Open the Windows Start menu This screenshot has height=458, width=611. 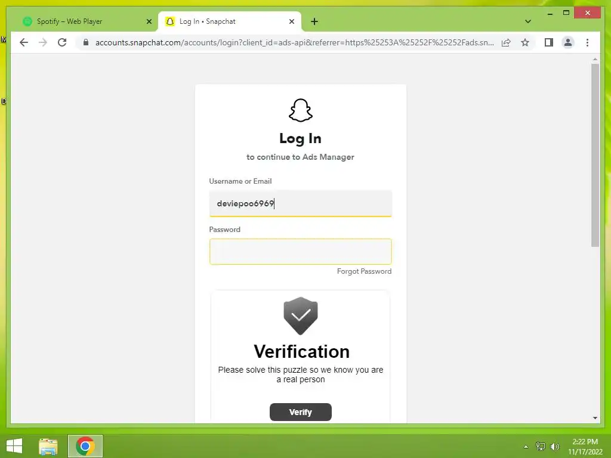coord(14,446)
